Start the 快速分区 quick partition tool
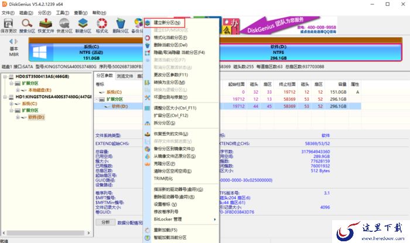410x243 pixels. (64, 26)
